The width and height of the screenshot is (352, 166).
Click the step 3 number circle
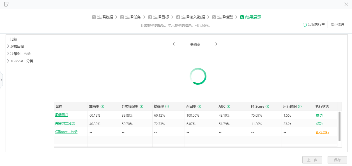point(150,17)
